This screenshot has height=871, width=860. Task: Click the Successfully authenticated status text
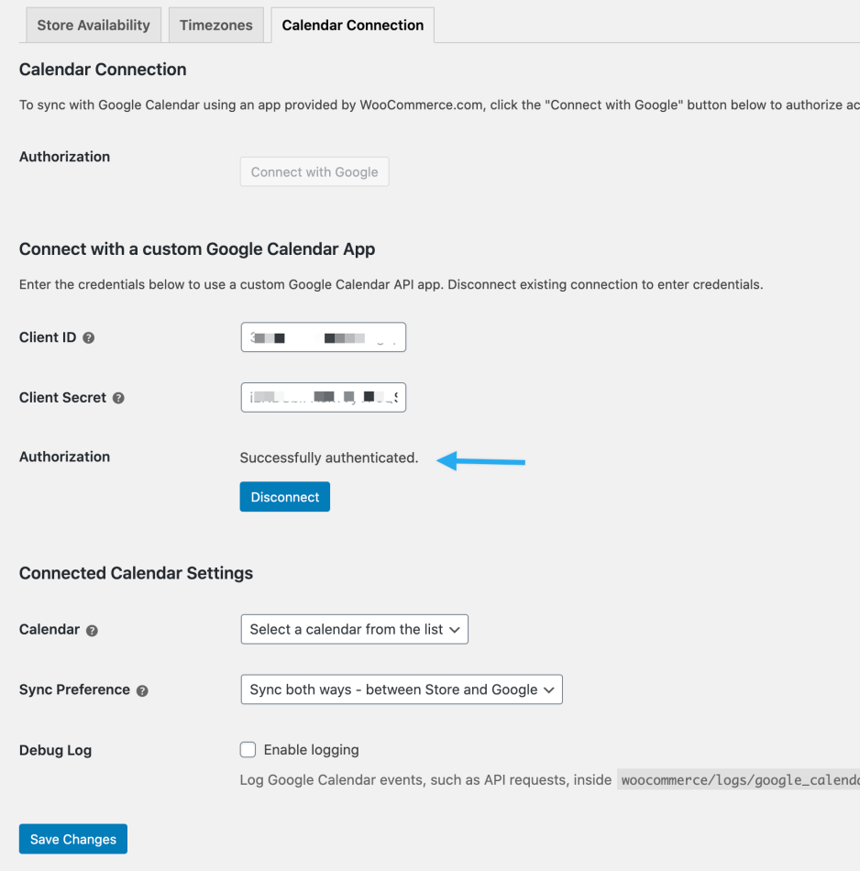click(328, 458)
